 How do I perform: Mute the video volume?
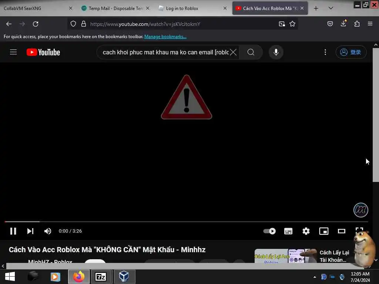(x=48, y=231)
